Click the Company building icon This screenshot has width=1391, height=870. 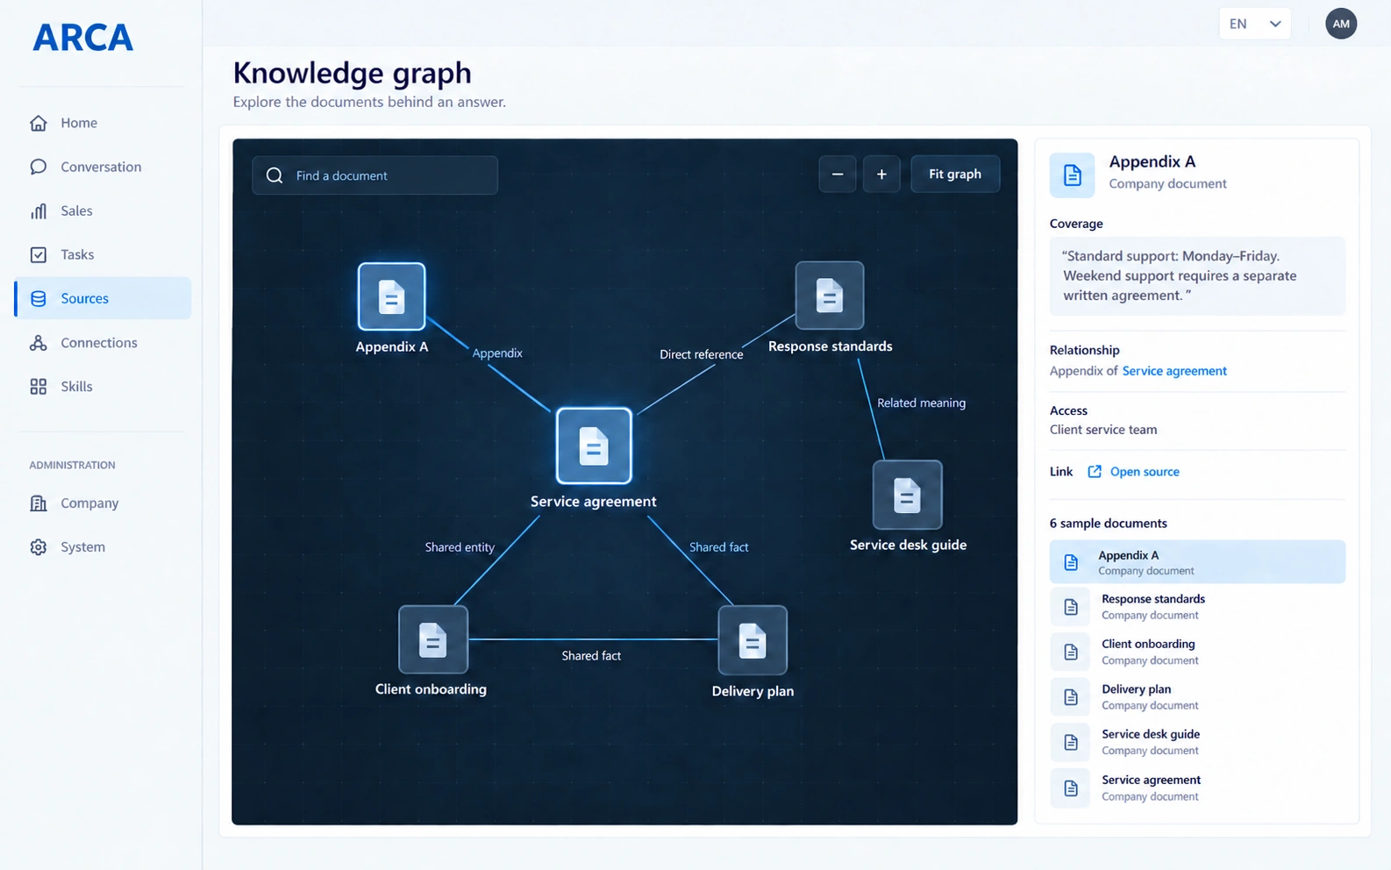click(x=39, y=503)
